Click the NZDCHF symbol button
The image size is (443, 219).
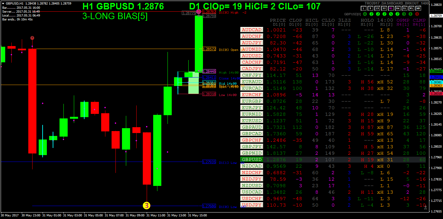252,172
